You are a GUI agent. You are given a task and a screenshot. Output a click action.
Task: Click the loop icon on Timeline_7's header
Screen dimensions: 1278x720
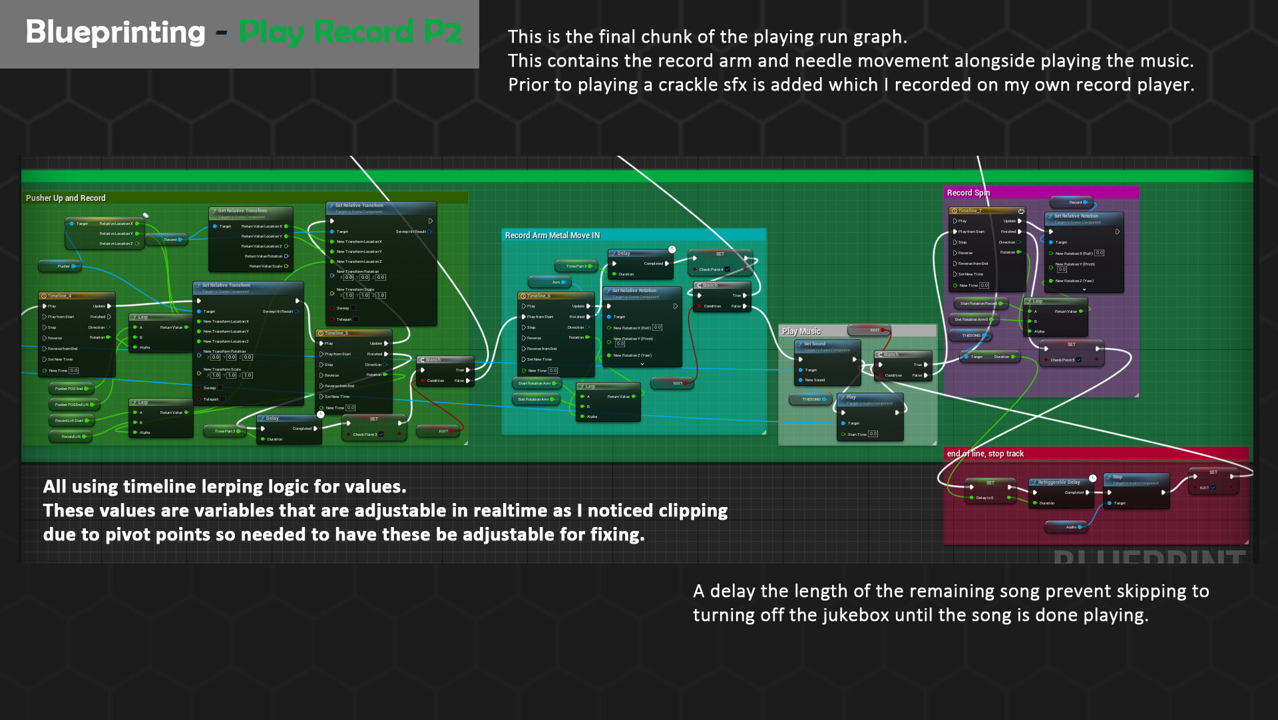tap(1022, 211)
